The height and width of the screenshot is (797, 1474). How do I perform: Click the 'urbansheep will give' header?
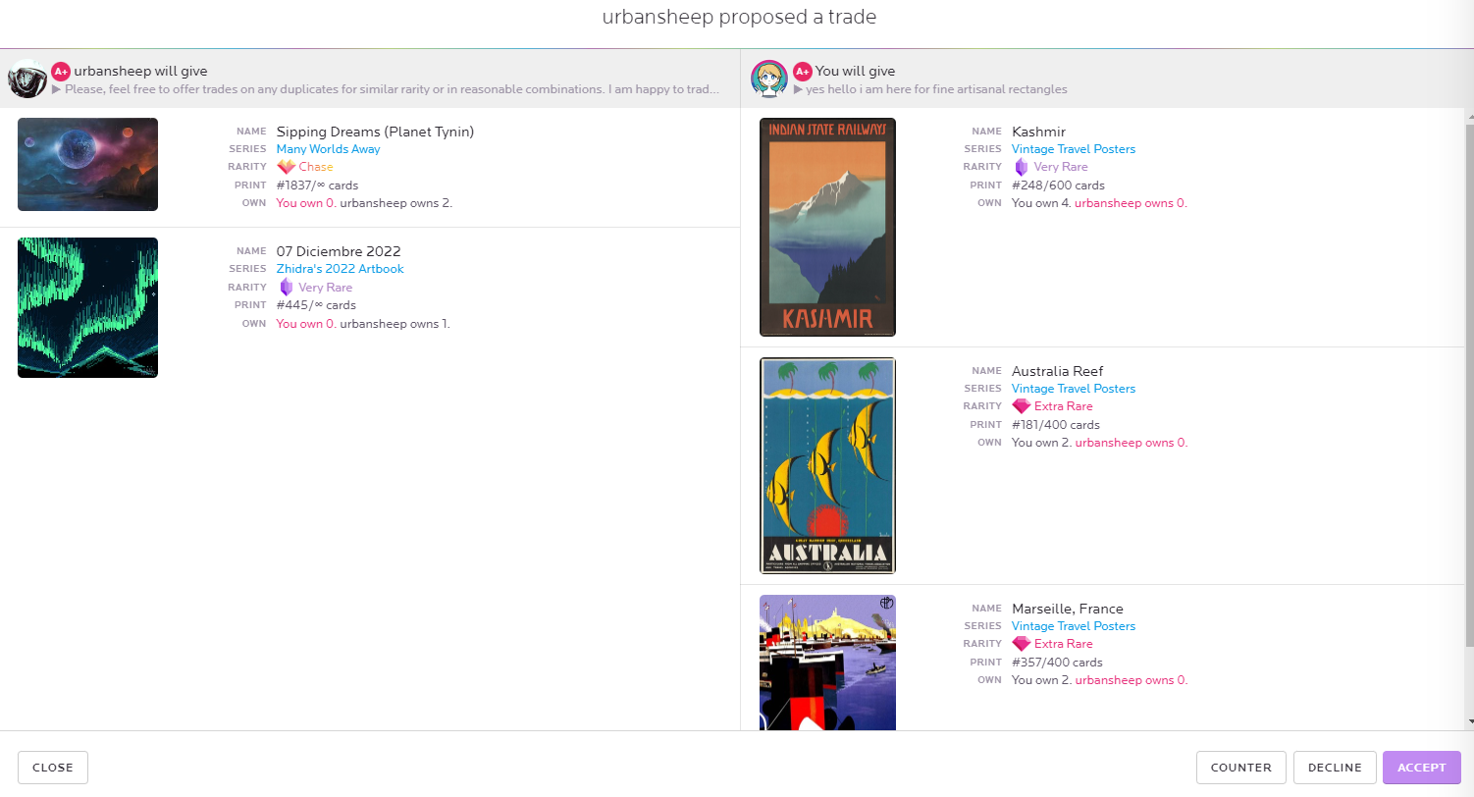[140, 71]
